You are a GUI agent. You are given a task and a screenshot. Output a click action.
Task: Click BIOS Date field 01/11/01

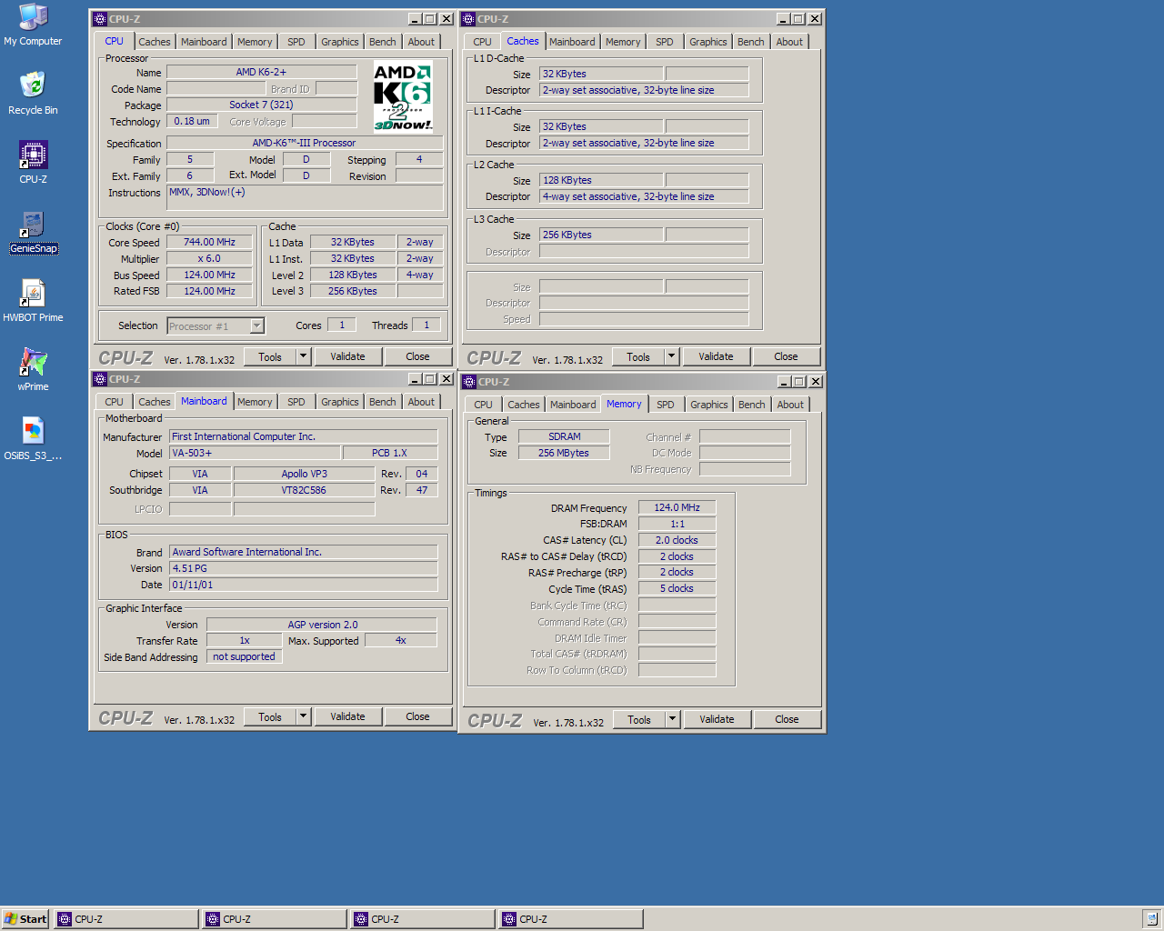pyautogui.click(x=303, y=585)
